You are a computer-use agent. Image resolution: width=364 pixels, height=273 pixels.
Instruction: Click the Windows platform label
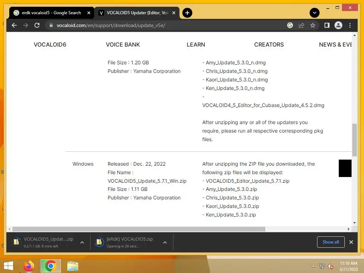pos(83,164)
